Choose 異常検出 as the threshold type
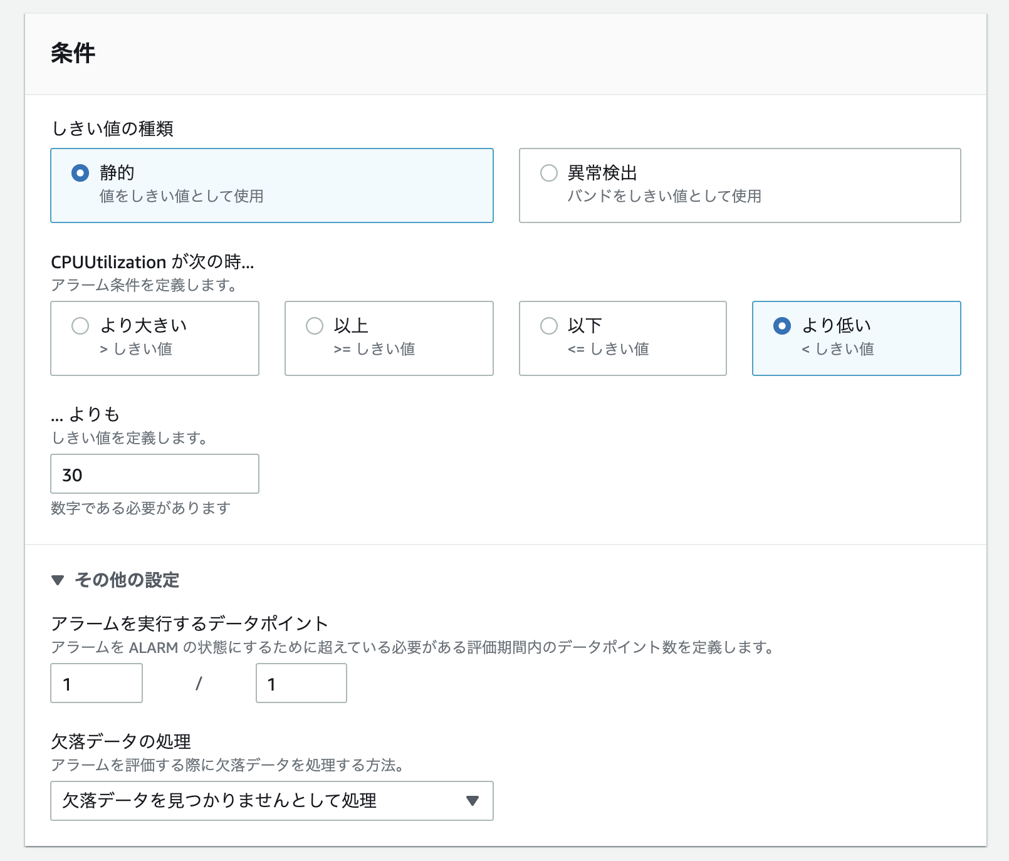Image resolution: width=1009 pixels, height=861 pixels. click(548, 174)
